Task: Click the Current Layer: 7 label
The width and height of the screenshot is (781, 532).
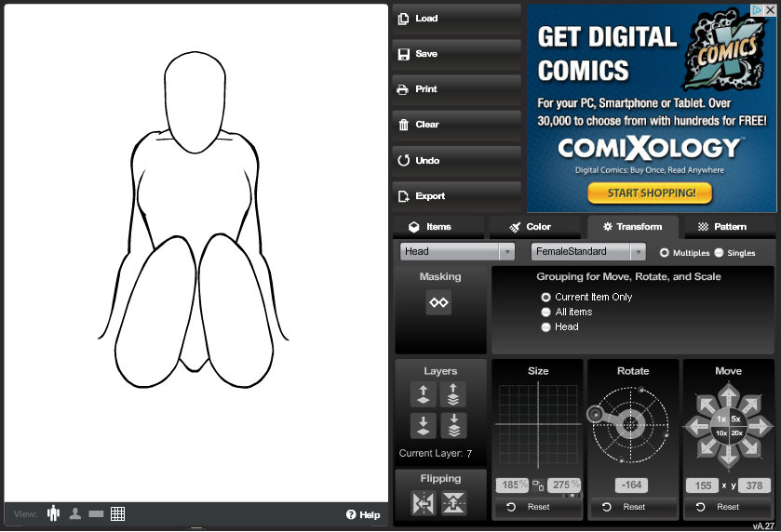Action: coord(436,454)
